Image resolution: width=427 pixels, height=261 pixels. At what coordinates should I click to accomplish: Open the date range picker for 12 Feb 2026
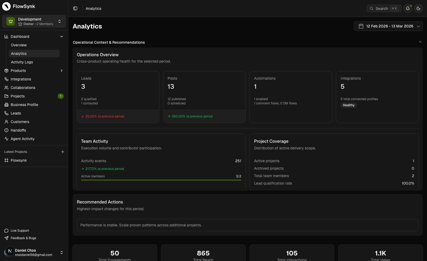pos(388,26)
